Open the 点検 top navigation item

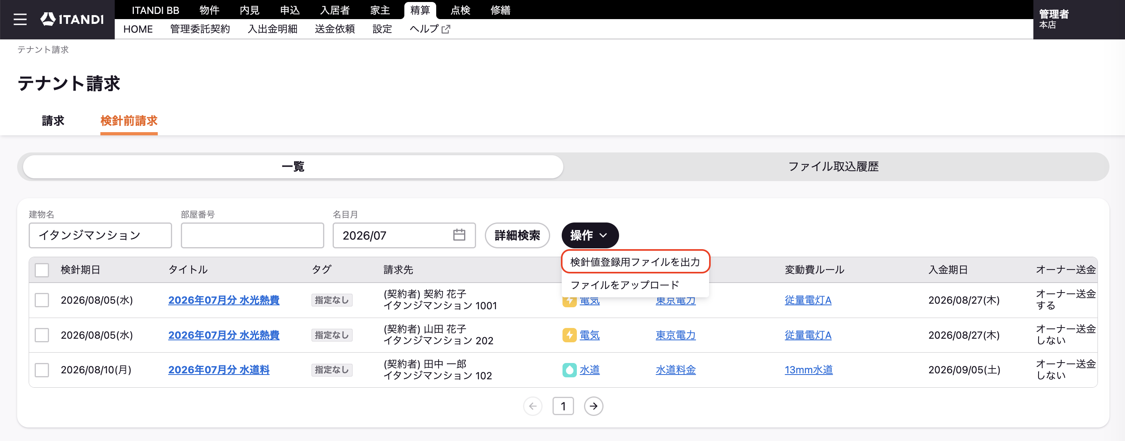pos(460,10)
